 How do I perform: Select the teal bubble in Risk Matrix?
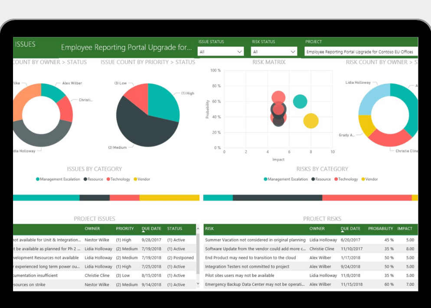300,102
